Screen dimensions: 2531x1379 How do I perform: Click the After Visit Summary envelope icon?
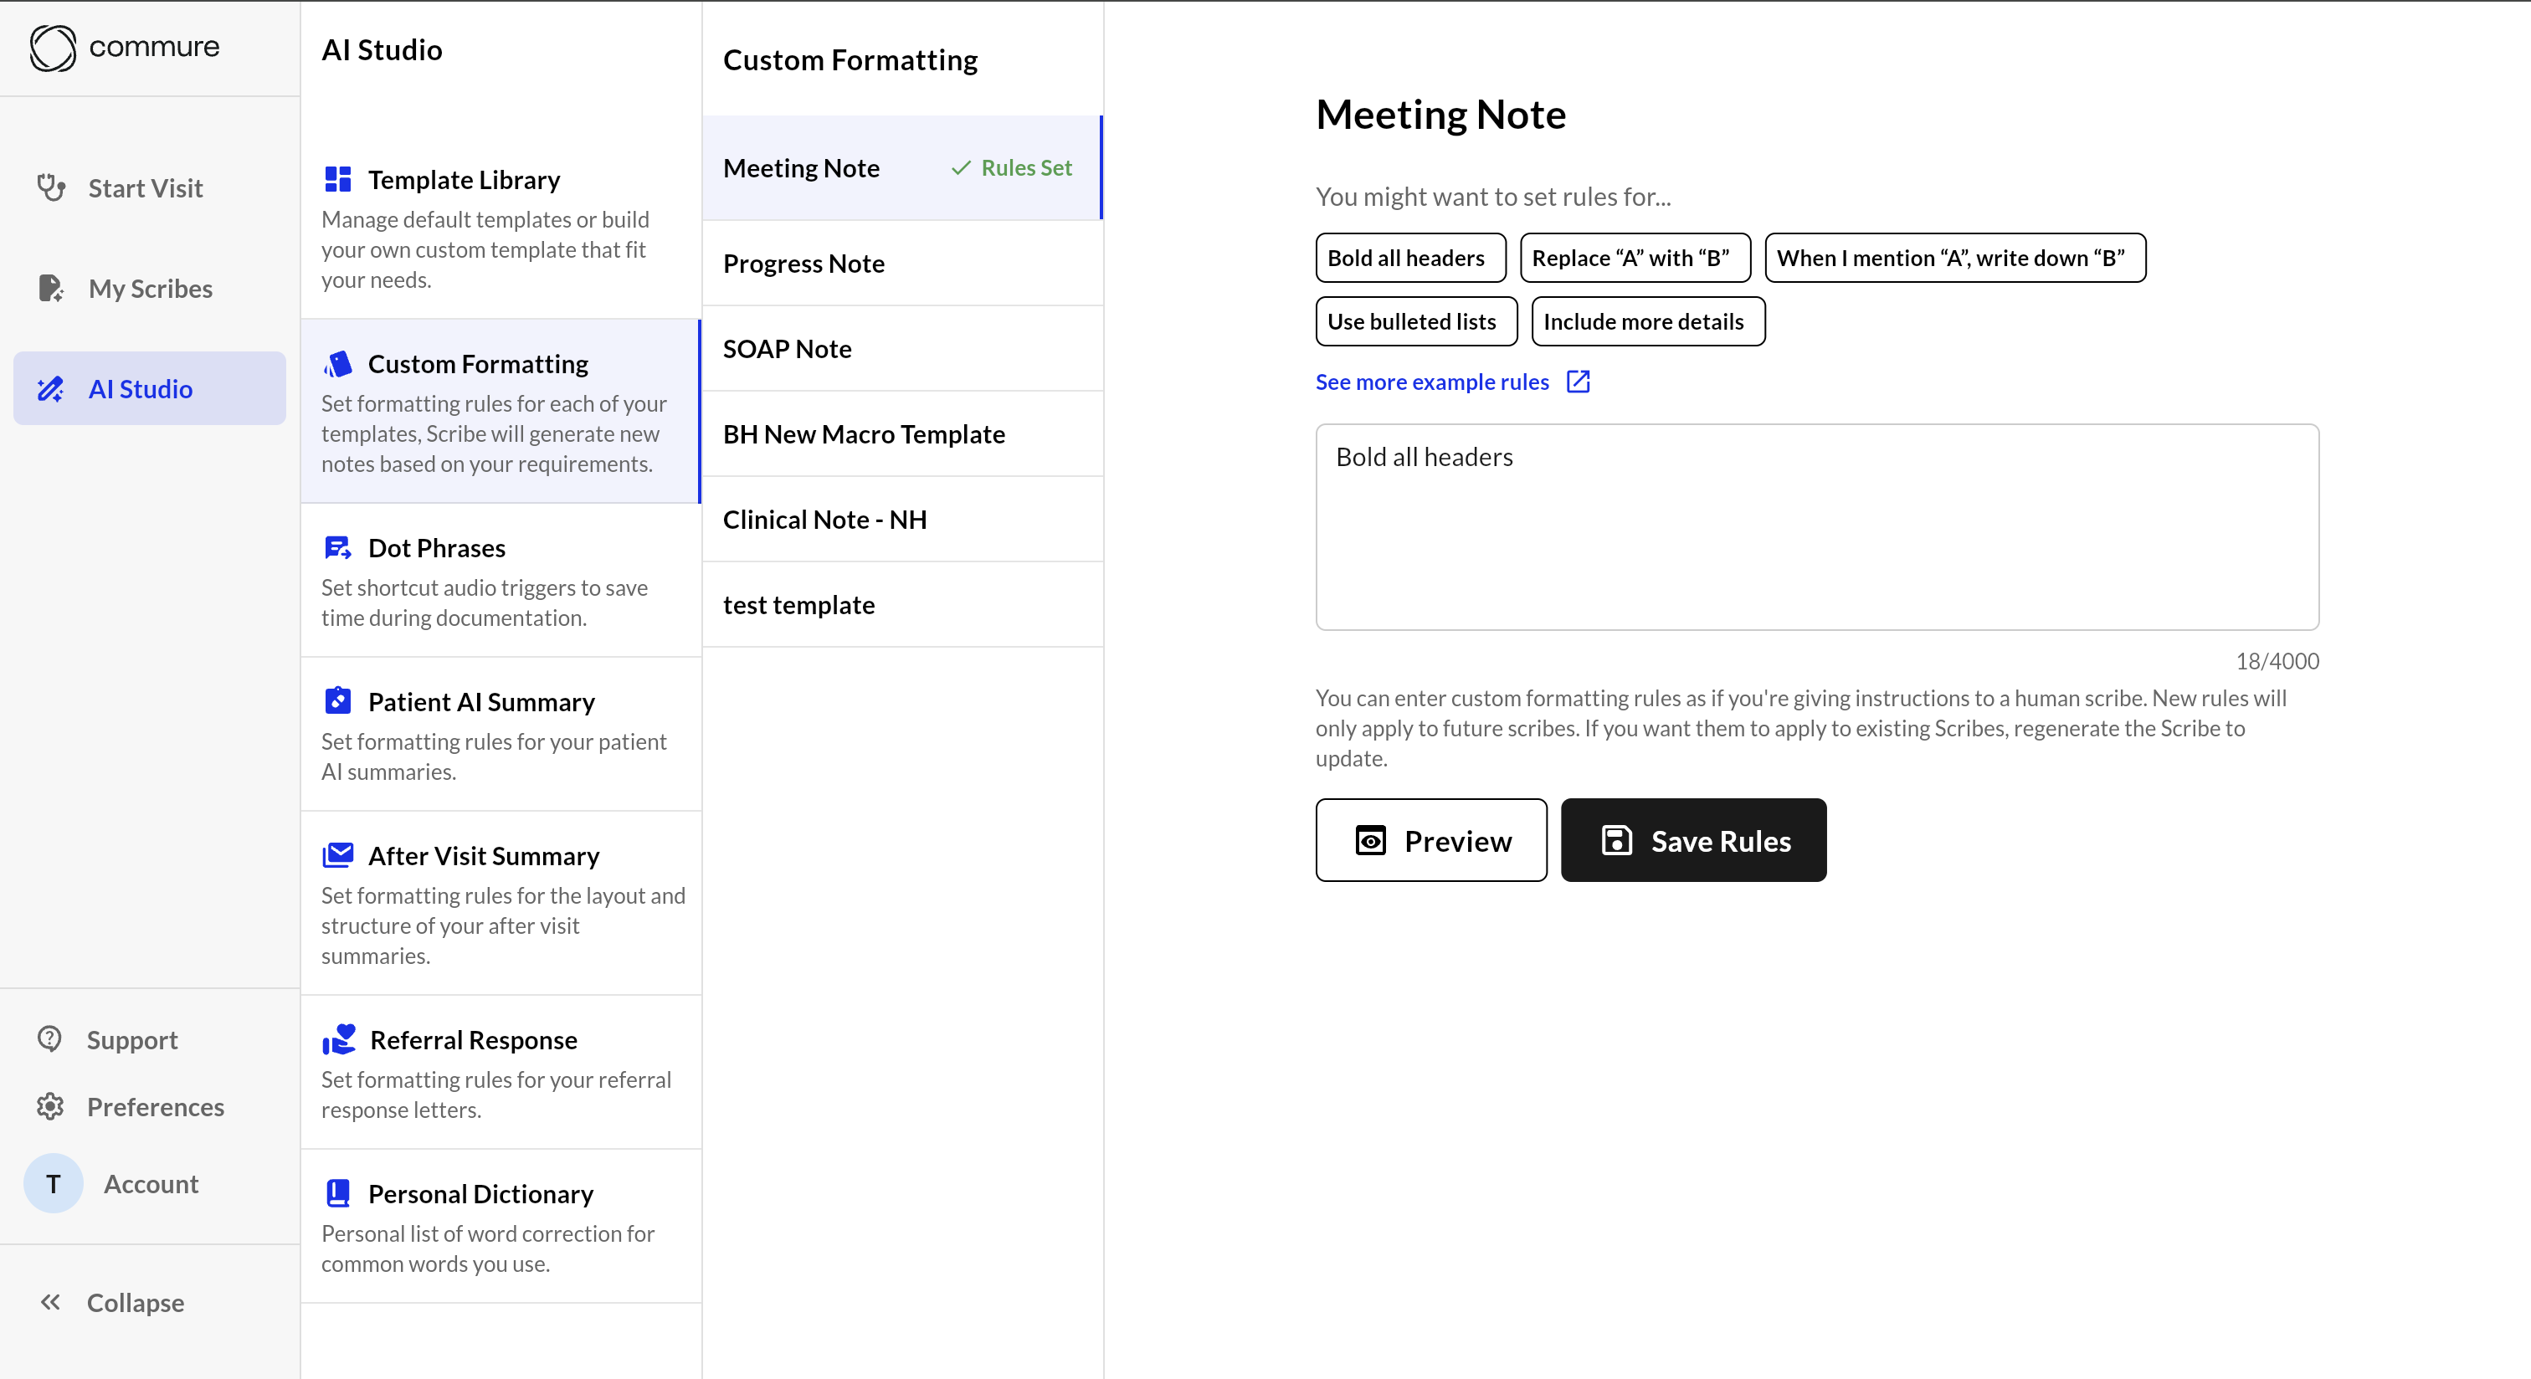coord(338,855)
